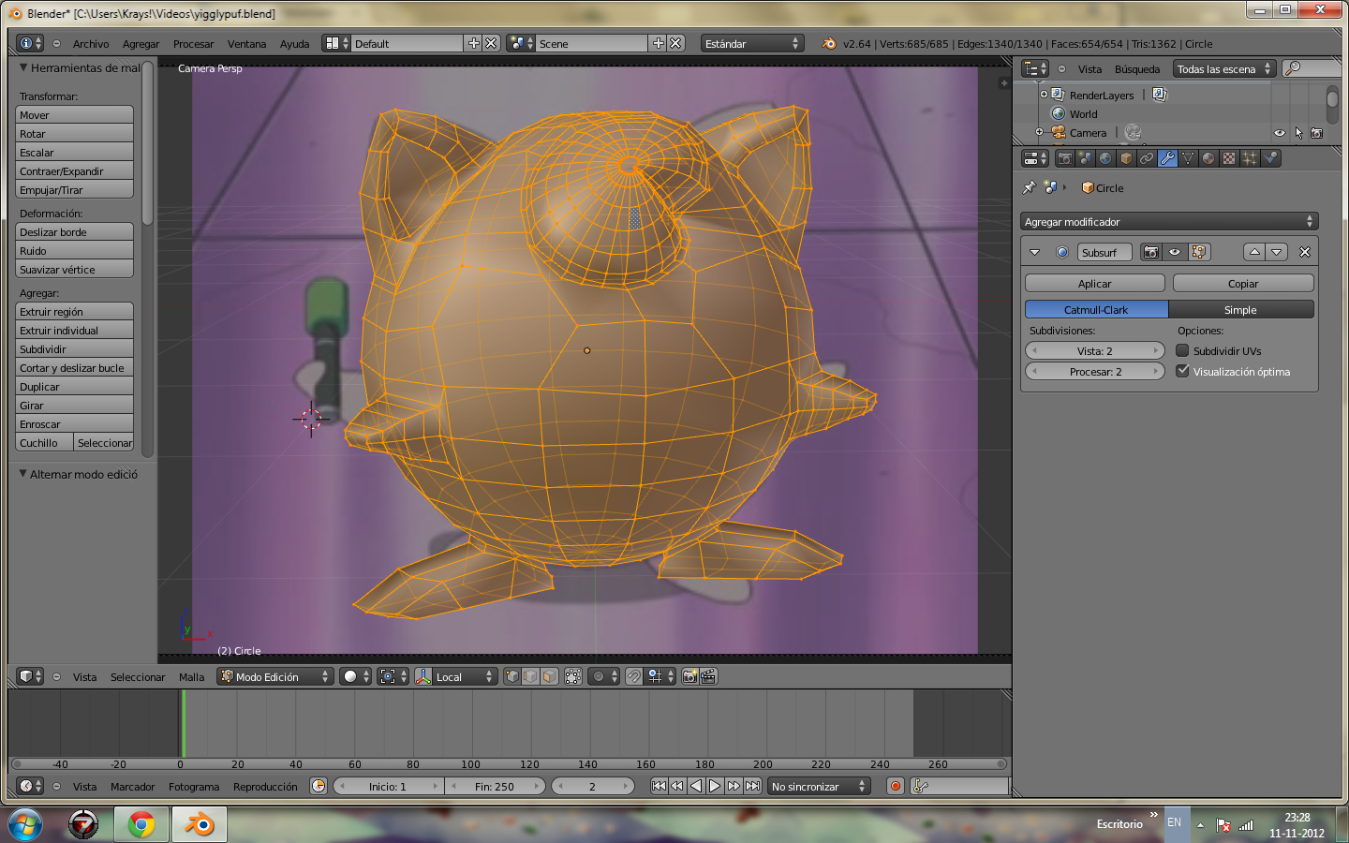Click the OpenGL render image camera icon
This screenshot has width=1349, height=843.
tap(690, 676)
